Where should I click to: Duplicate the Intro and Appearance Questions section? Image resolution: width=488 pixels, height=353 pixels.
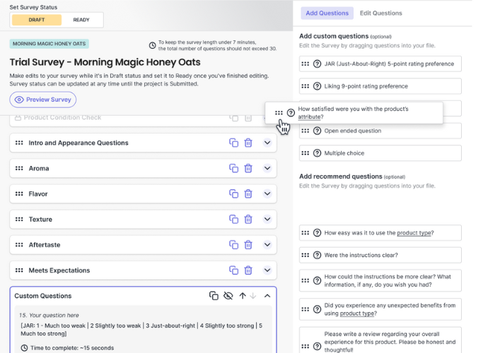[x=233, y=143]
